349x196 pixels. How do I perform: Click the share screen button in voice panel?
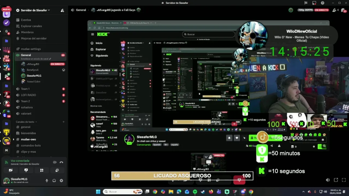[x=26, y=170]
